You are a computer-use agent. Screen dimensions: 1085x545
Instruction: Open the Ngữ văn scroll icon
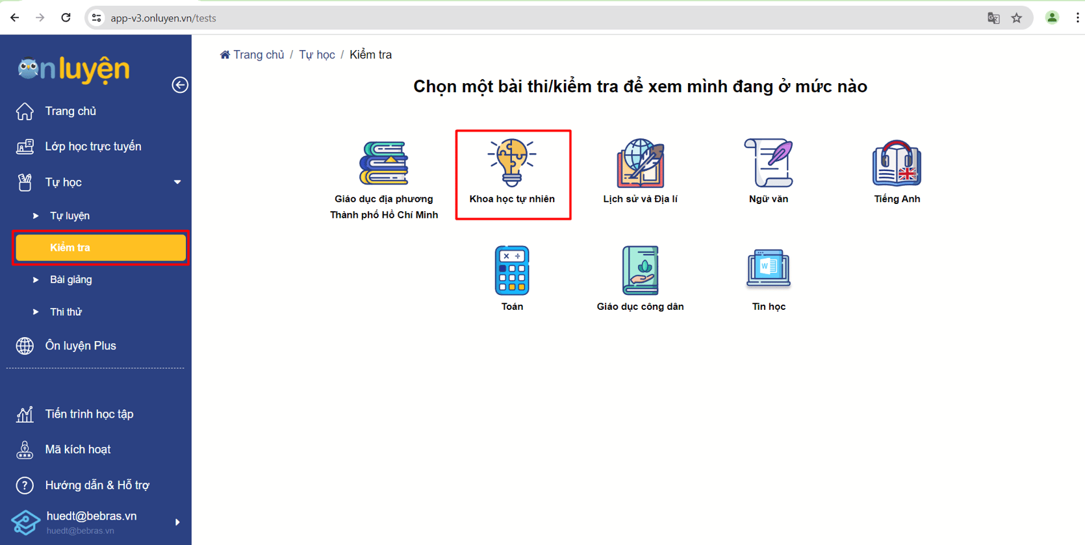tap(768, 164)
